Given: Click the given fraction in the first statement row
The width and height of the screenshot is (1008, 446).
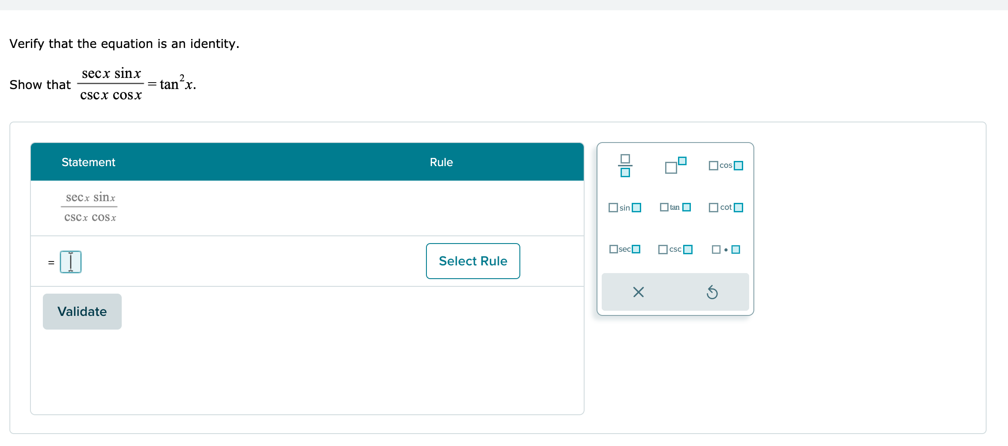Looking at the screenshot, I should [90, 207].
